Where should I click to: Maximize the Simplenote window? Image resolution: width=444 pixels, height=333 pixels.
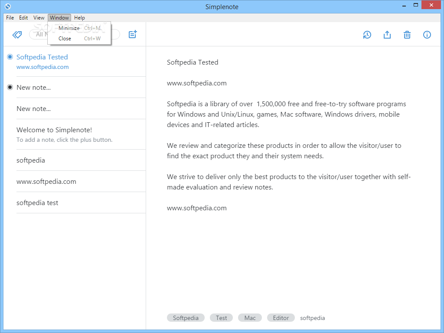pos(416,5)
